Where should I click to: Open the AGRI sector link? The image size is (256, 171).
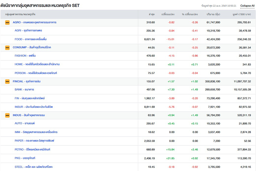pos(28,31)
